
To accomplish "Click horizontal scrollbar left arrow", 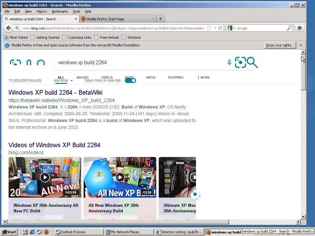I will (5, 222).
